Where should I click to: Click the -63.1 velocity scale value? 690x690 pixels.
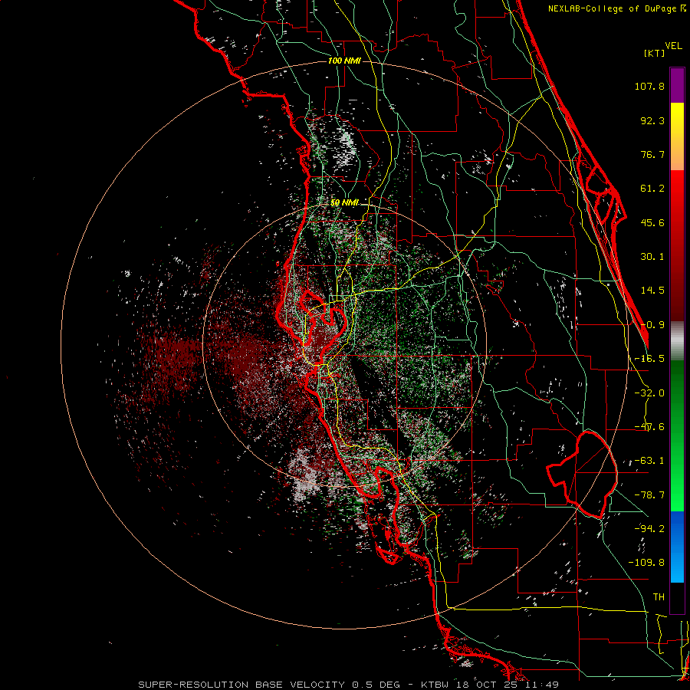(649, 461)
